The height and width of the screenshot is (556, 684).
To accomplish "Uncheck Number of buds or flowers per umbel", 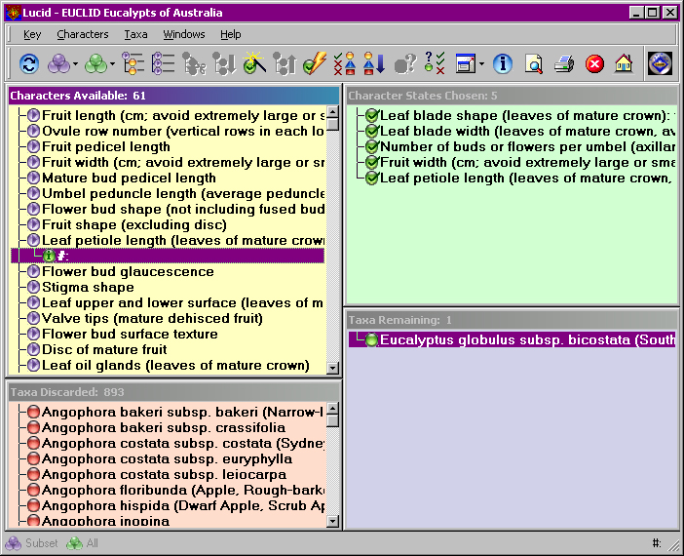I will coord(371,146).
